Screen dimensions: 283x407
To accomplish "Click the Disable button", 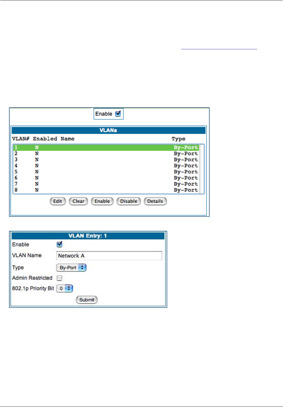I will (x=129, y=201).
